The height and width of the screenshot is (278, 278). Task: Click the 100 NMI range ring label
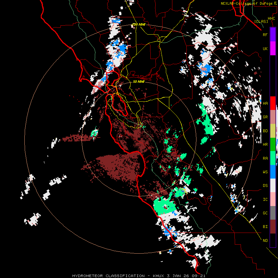coord(139,24)
